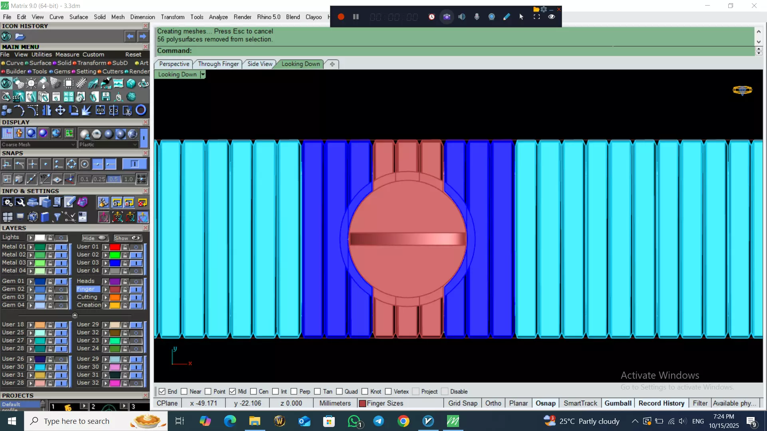Viewport: 767px width, 431px height.
Task: Expand the Looking Down viewport menu arrow
Action: tap(203, 75)
